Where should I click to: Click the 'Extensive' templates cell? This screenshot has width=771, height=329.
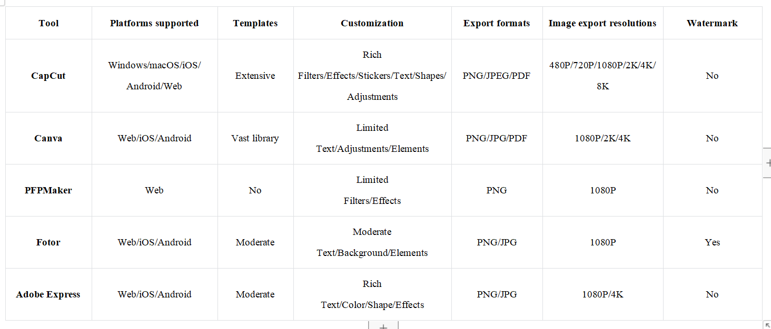coord(255,76)
